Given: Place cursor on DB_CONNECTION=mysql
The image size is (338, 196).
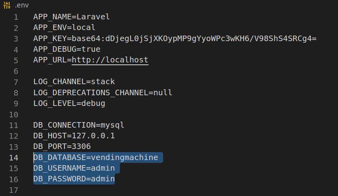Looking at the screenshot, I should [79, 125].
